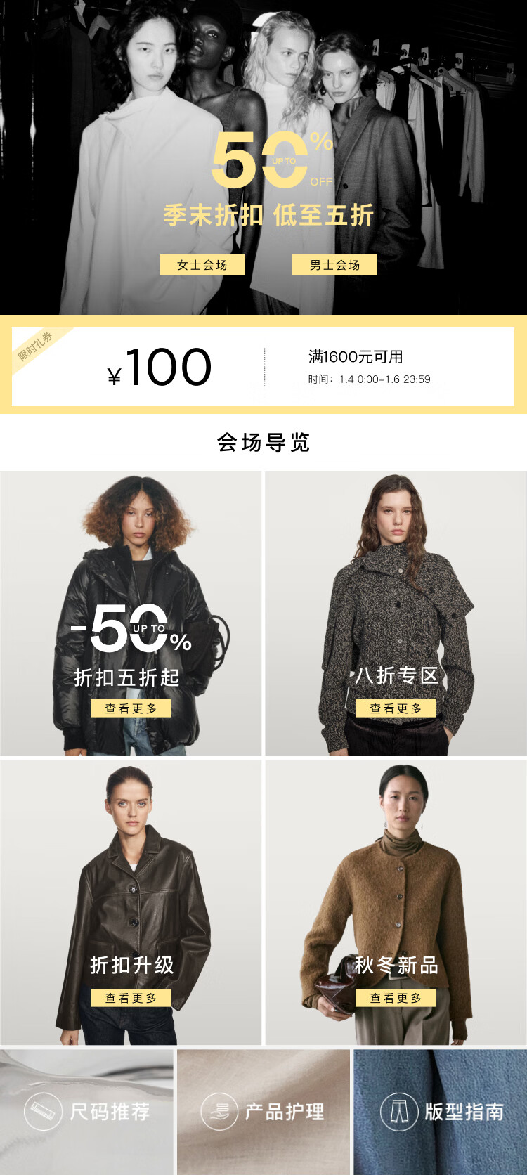Click 查看更多 under 秋冬新品
The image size is (527, 1175).
tap(396, 998)
